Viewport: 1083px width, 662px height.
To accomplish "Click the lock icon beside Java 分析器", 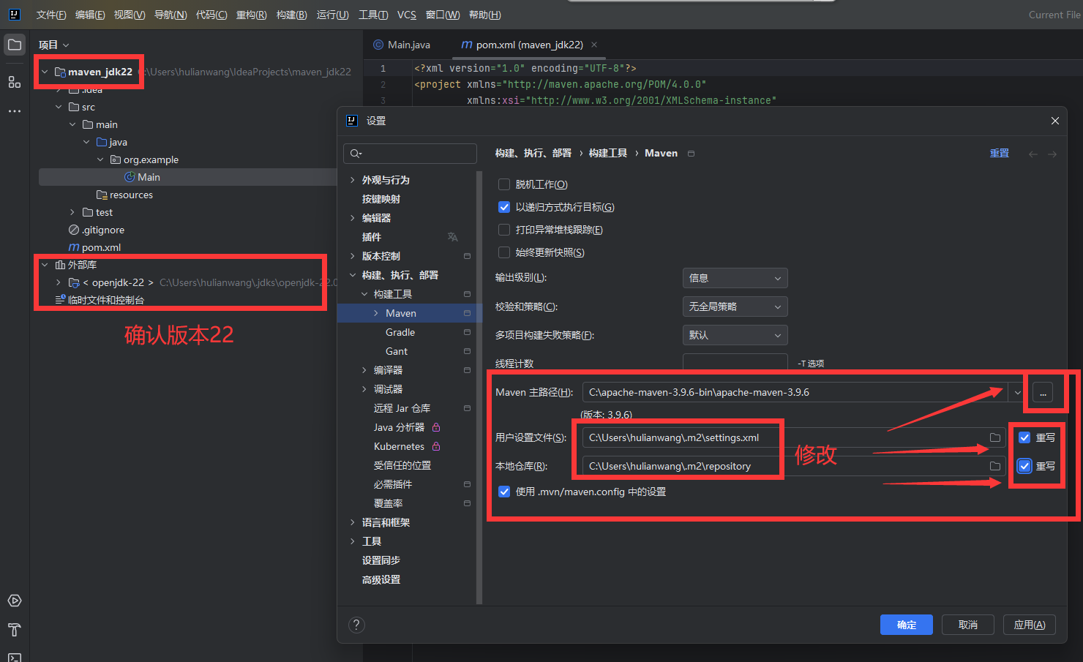I will pyautogui.click(x=436, y=427).
